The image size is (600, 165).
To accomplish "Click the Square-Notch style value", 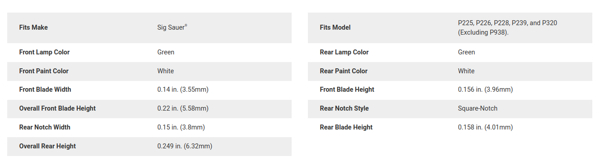I will point(478,108).
